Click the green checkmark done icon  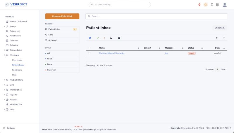(98, 38)
